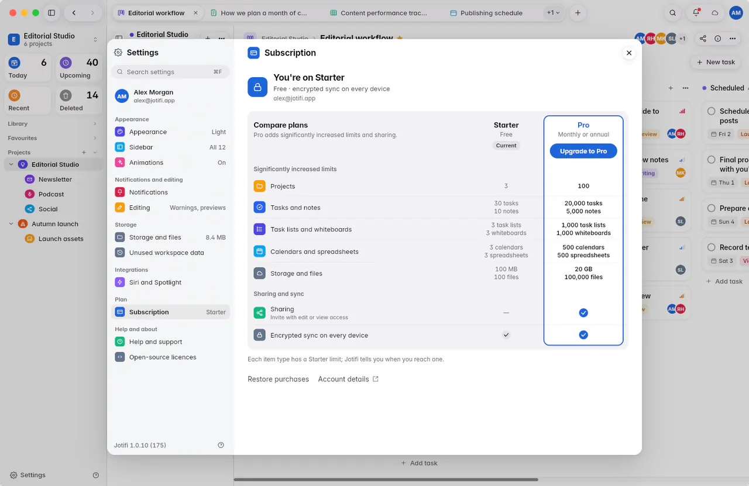Select Subscription in settings list
Image resolution: width=749 pixels, height=486 pixels.
tap(170, 312)
